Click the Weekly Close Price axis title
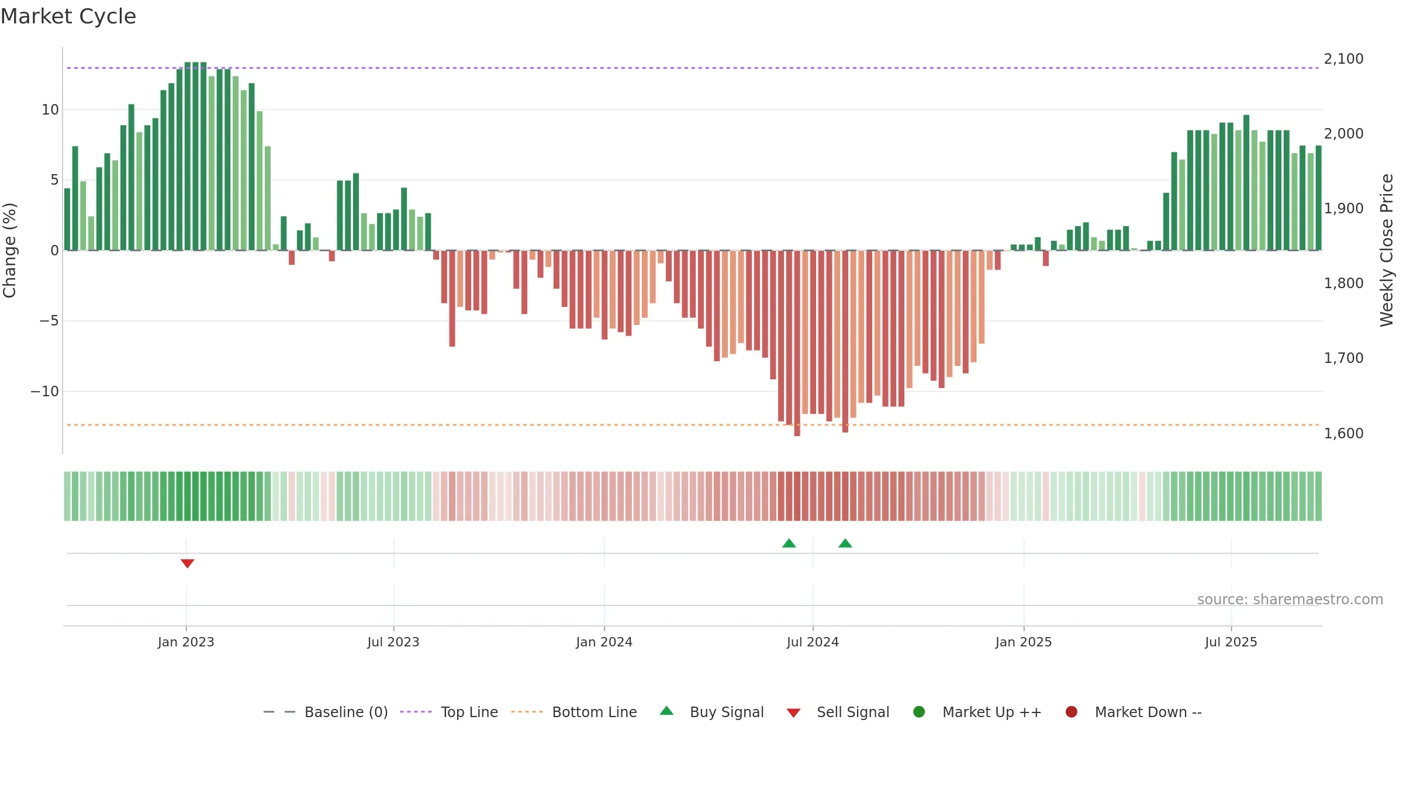The width and height of the screenshot is (1403, 789). pos(1387,250)
